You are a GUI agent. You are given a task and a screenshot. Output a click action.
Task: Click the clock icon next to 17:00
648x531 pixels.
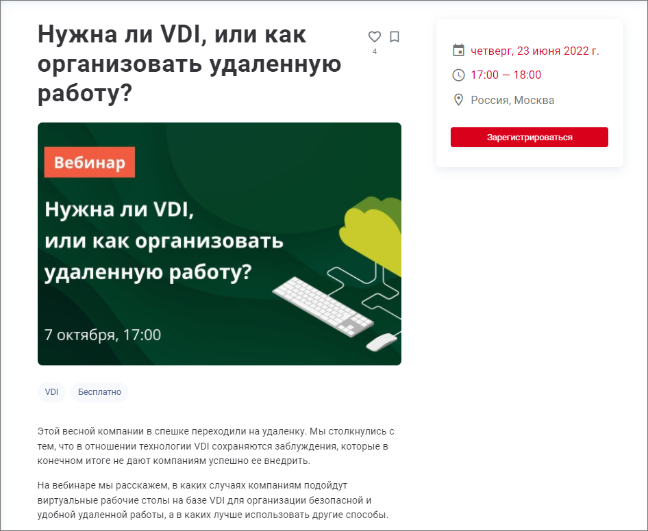point(458,75)
